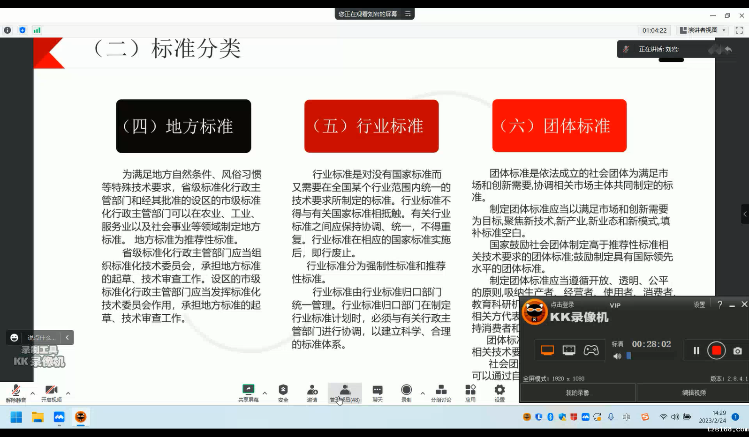The width and height of the screenshot is (749, 437).
Task: Adjust the KK recorder volume slider
Action: pyautogui.click(x=629, y=356)
